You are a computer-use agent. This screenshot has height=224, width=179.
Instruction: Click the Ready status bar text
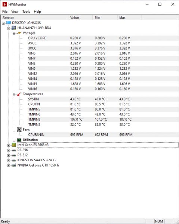tap(6, 221)
